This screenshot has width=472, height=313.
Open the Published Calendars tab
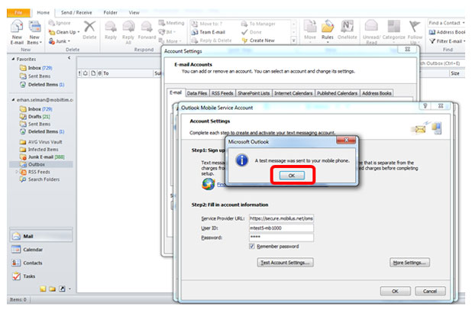[337, 93]
